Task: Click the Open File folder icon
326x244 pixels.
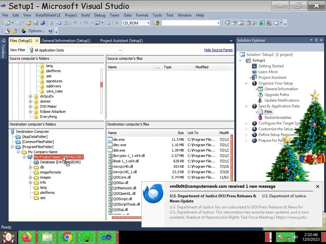Action: pyautogui.click(x=28, y=23)
